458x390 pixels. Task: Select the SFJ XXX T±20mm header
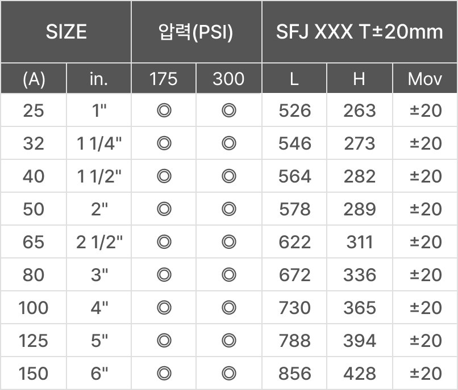[x=359, y=32]
